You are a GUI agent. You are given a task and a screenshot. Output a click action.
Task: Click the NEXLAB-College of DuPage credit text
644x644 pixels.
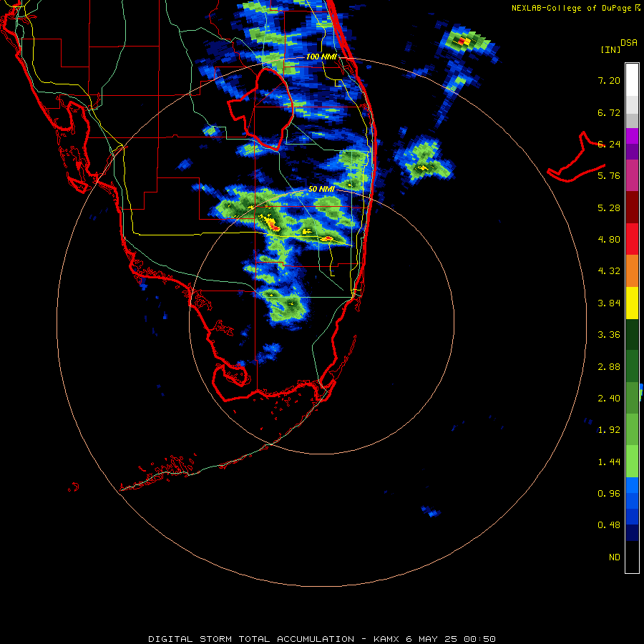coord(571,8)
